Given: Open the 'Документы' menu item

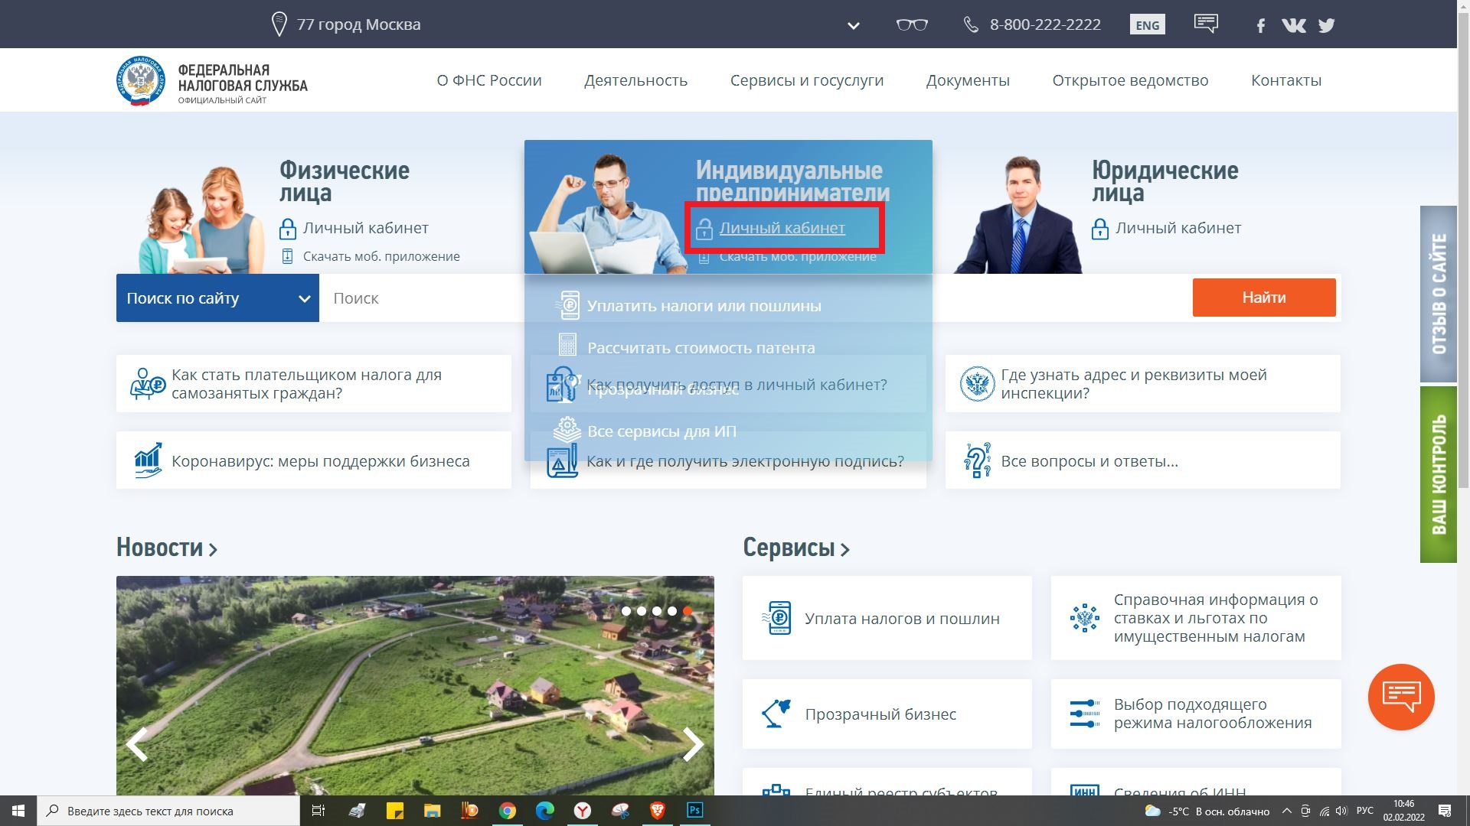Looking at the screenshot, I should [967, 80].
